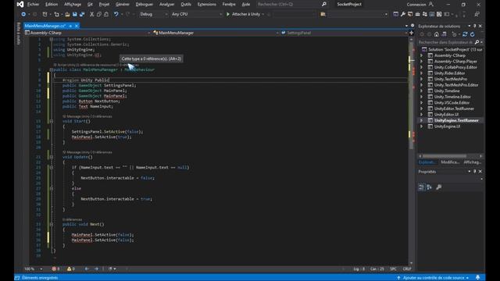Click the Live Share icon at the toolbar end
This screenshot has height=281, width=500.
[477, 14]
